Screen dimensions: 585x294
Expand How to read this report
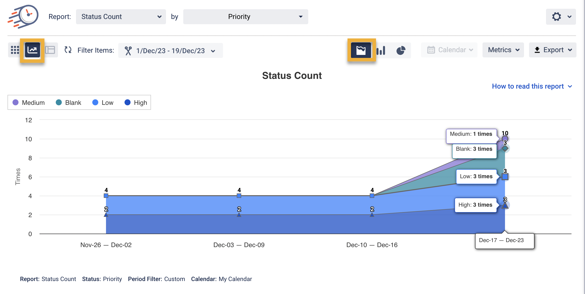tap(532, 86)
